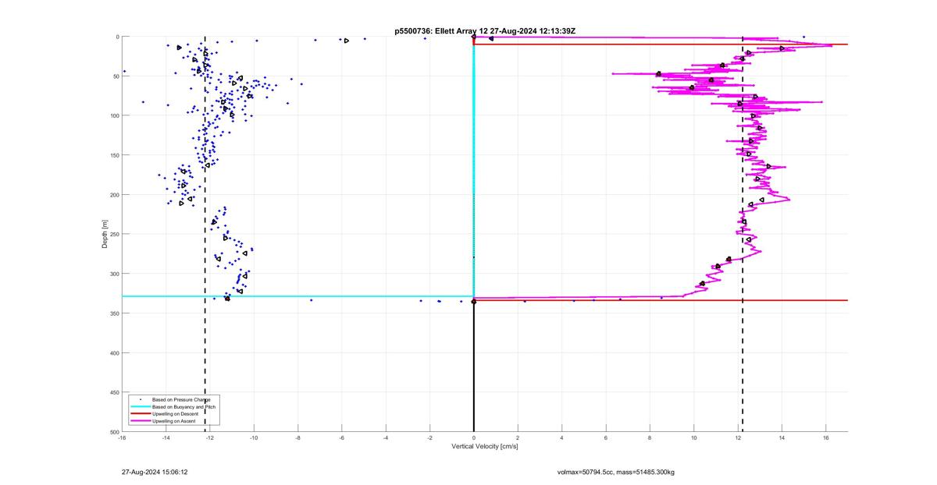Screen dimensions: 937x485
Task: Click legend entry 'Upwelling on Descent'
Action: [176, 414]
